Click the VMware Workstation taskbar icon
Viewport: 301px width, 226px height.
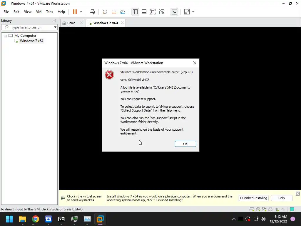(x=100, y=219)
